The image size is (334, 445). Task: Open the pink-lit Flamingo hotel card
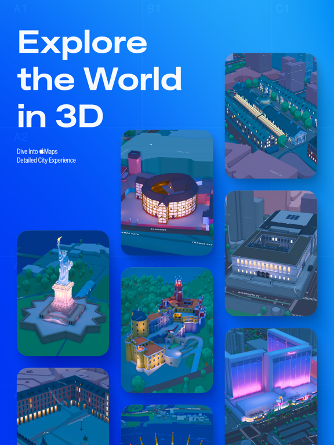(x=271, y=386)
